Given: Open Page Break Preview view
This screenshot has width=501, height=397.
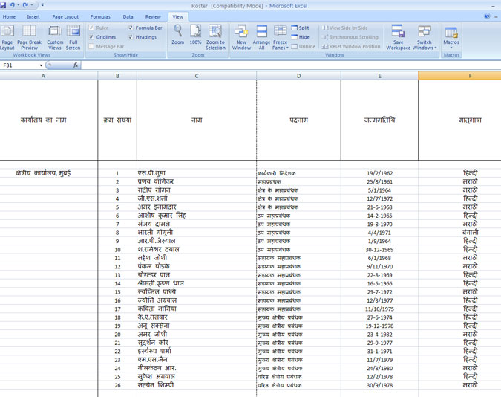Looking at the screenshot, I should pos(29,36).
